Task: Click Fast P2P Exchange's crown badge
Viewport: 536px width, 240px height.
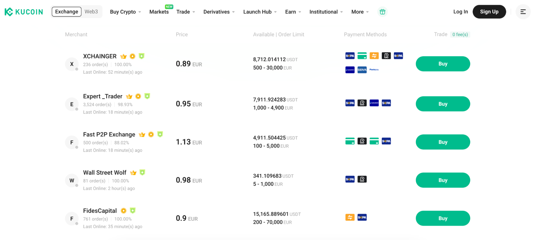Action: (x=142, y=134)
